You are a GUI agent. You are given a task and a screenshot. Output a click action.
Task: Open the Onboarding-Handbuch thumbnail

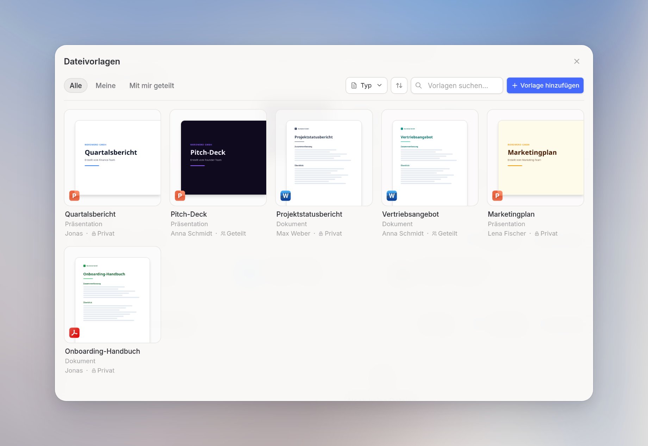coord(112,295)
